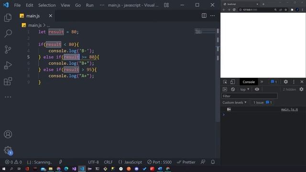Open the Search view in activity bar
The image size is (306, 172).
8,33
